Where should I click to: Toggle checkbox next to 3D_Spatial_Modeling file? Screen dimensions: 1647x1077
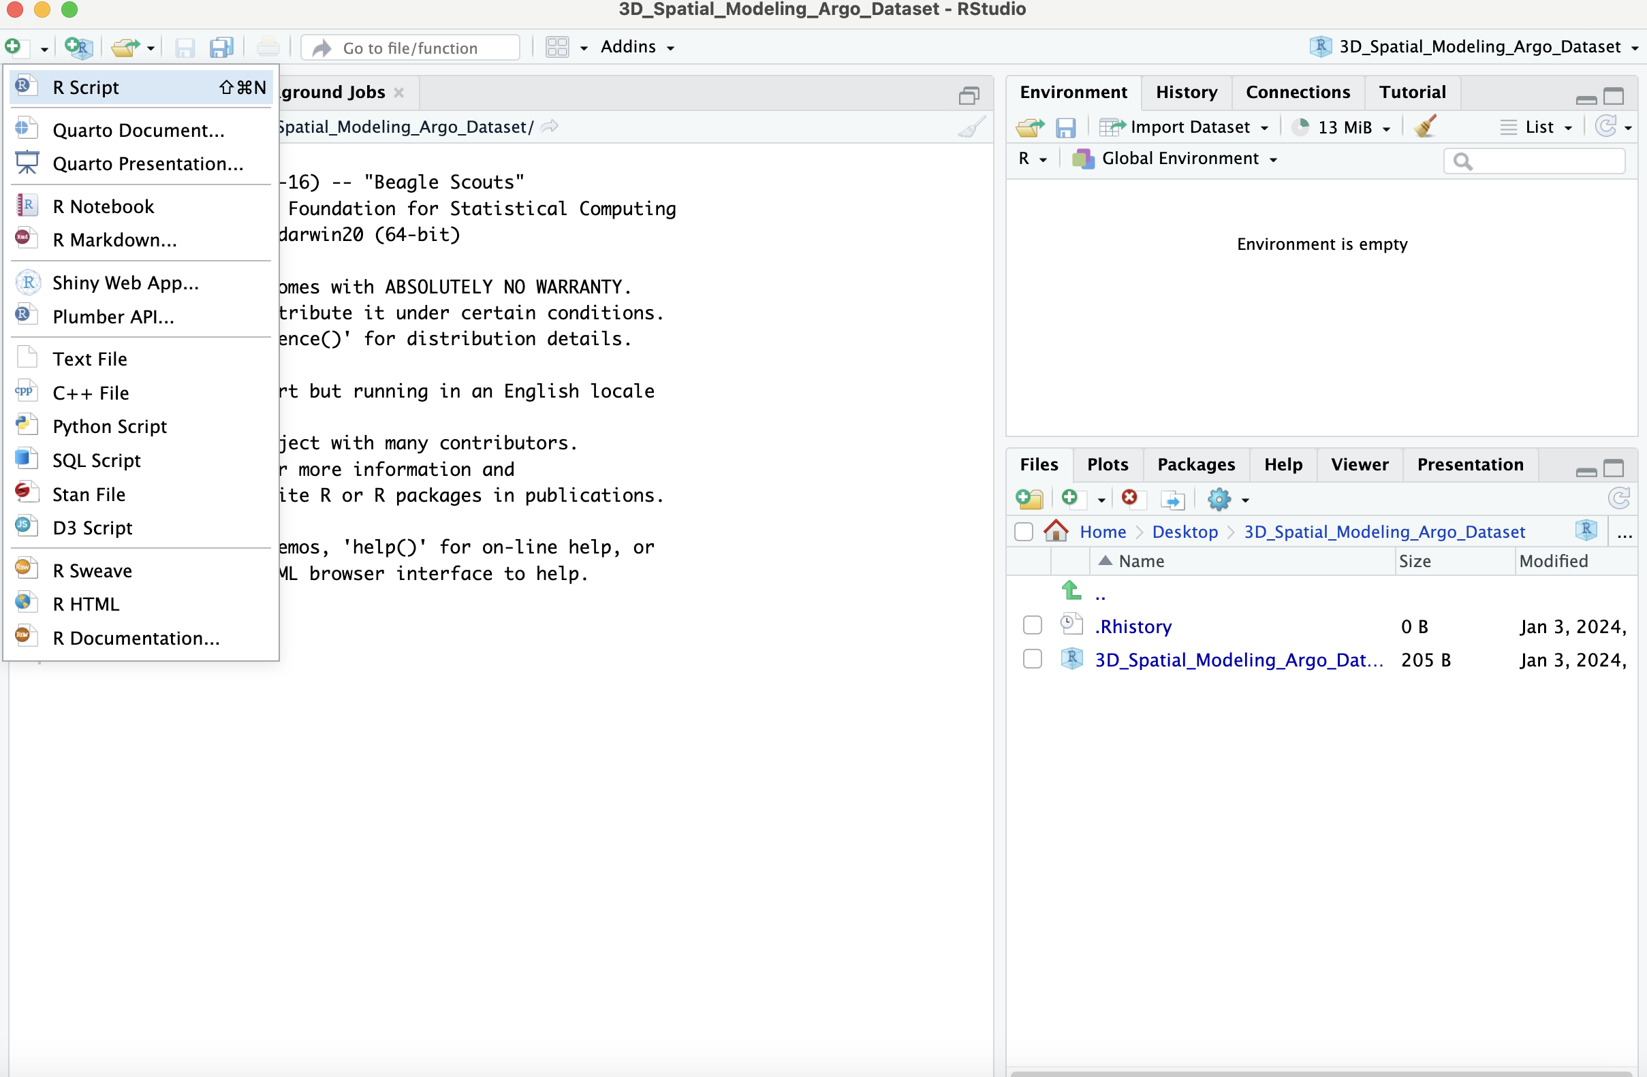[1031, 658]
